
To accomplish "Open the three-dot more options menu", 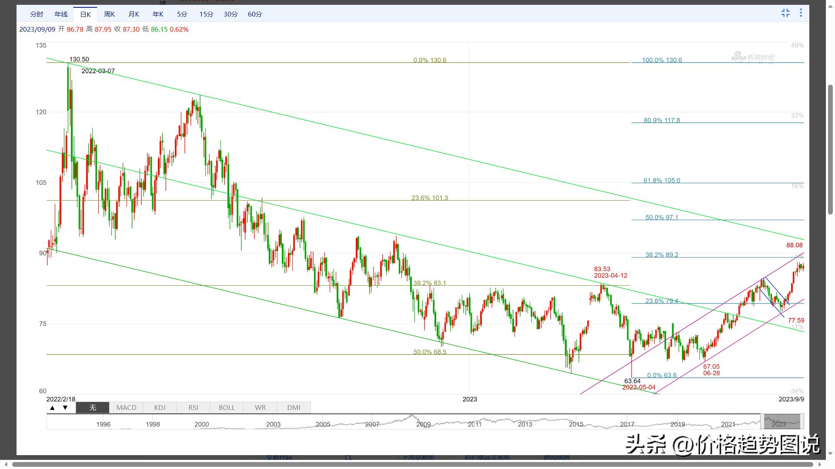I will [x=801, y=13].
